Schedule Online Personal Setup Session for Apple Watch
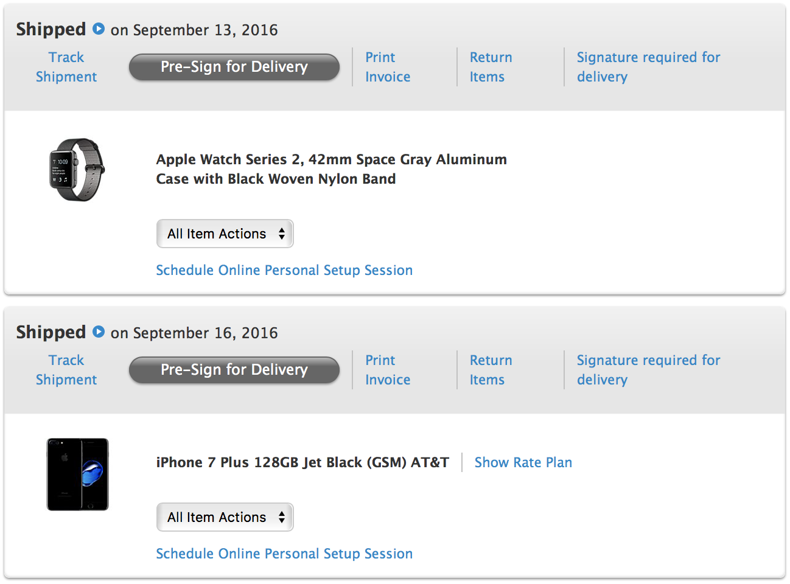790x584 pixels. click(x=284, y=270)
